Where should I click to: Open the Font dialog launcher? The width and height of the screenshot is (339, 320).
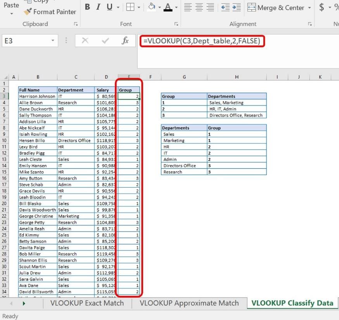(176, 24)
